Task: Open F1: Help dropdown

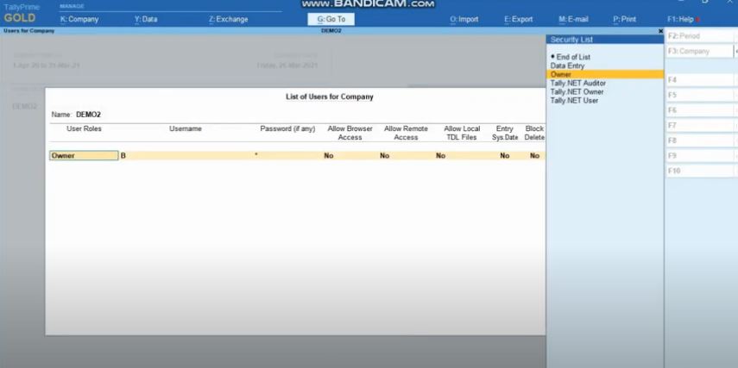Action: 682,19
